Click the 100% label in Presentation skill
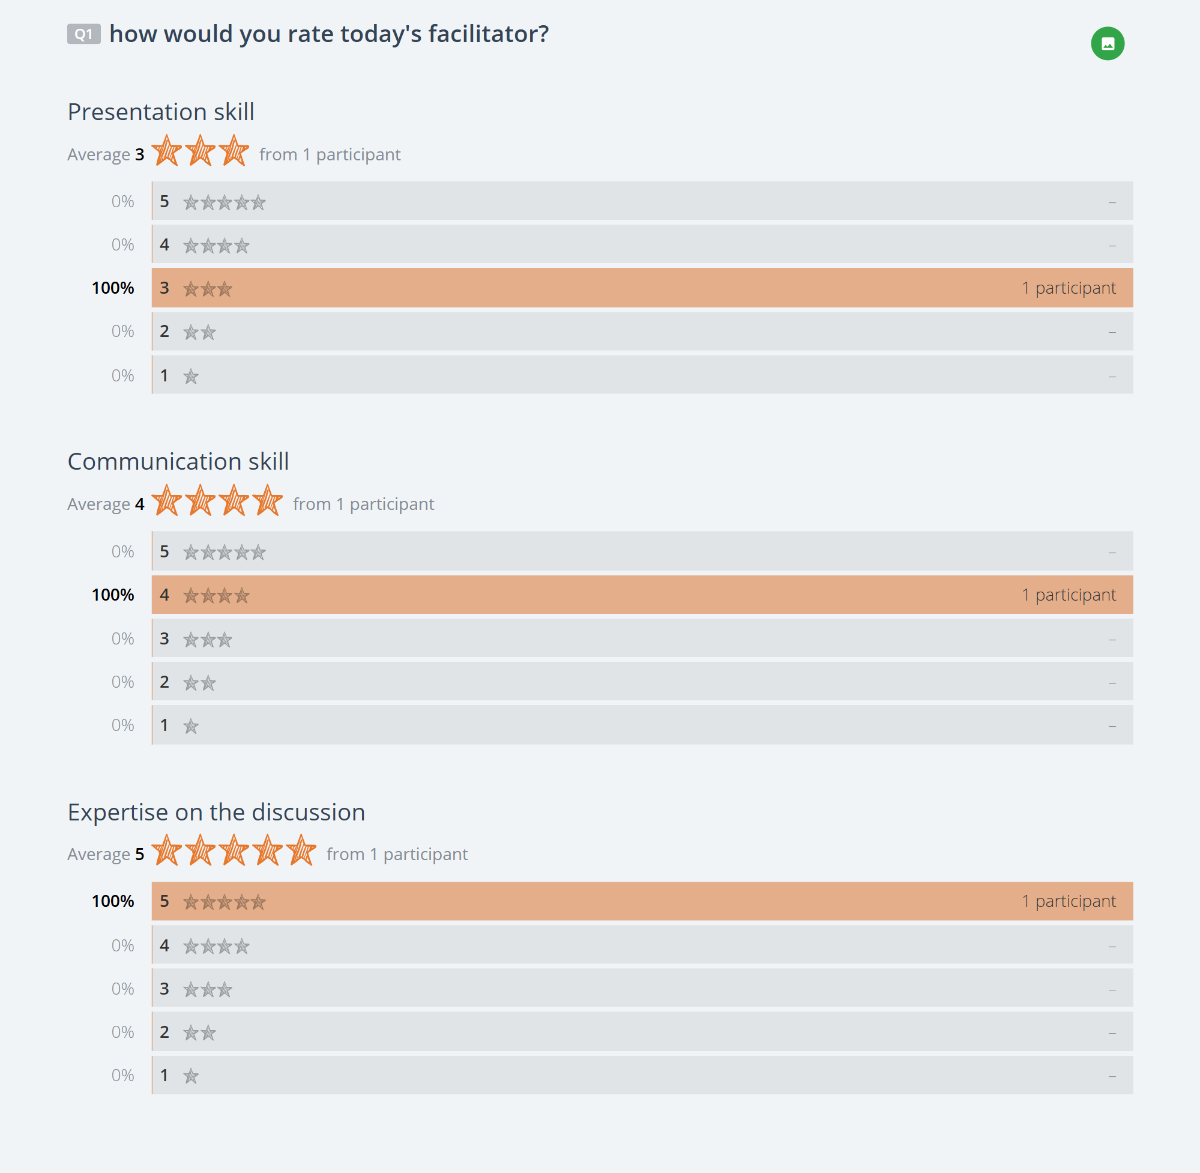1200x1173 pixels. 113,288
